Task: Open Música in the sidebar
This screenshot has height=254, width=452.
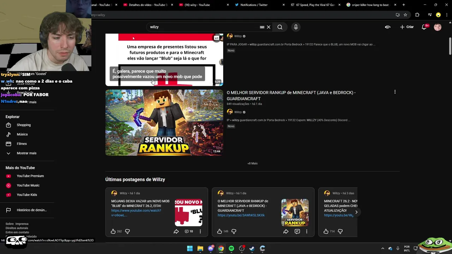Action: click(22, 134)
